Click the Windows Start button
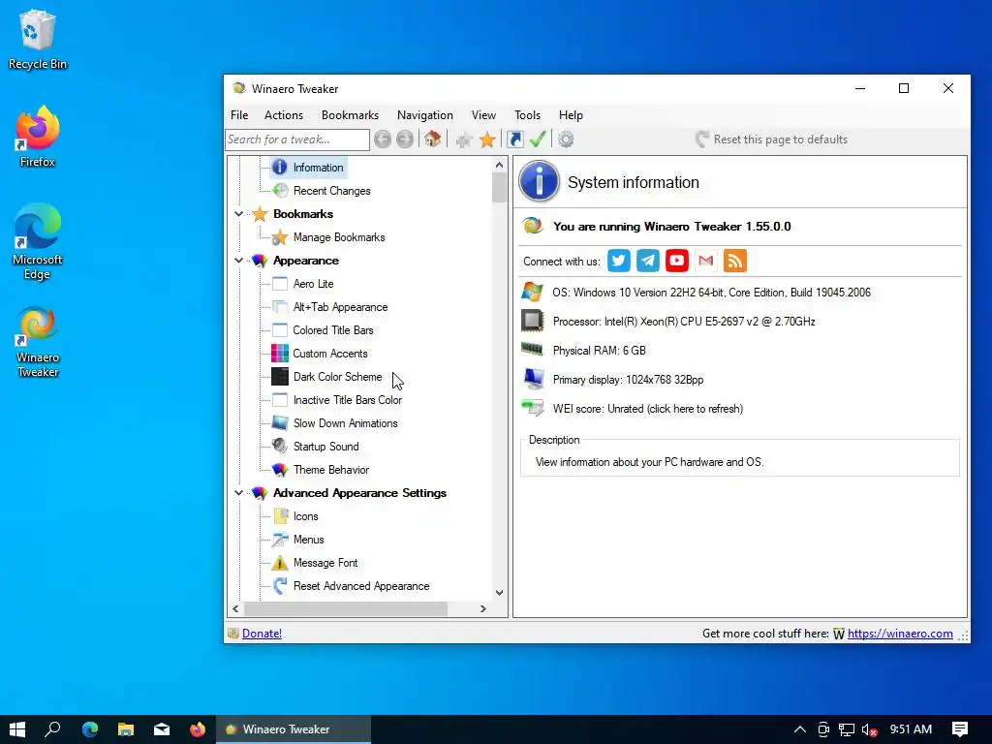 (17, 729)
